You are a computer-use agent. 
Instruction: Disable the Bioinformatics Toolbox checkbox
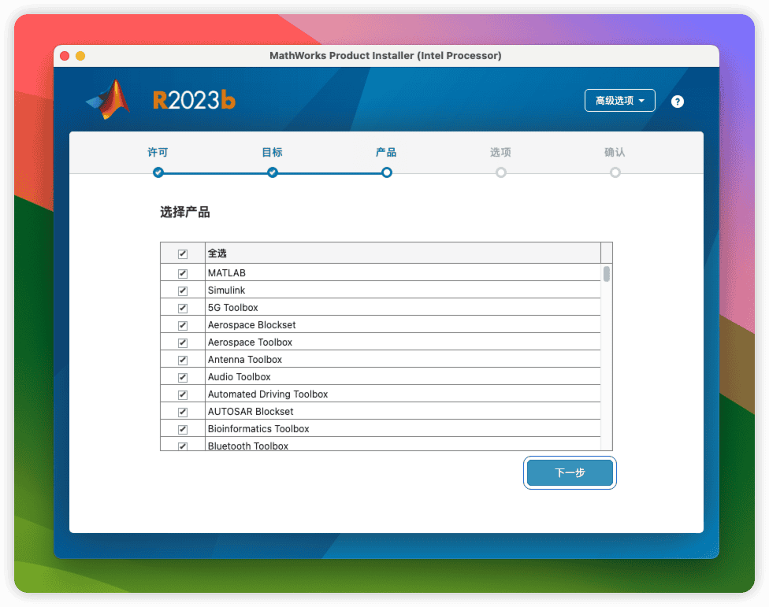tap(182, 428)
